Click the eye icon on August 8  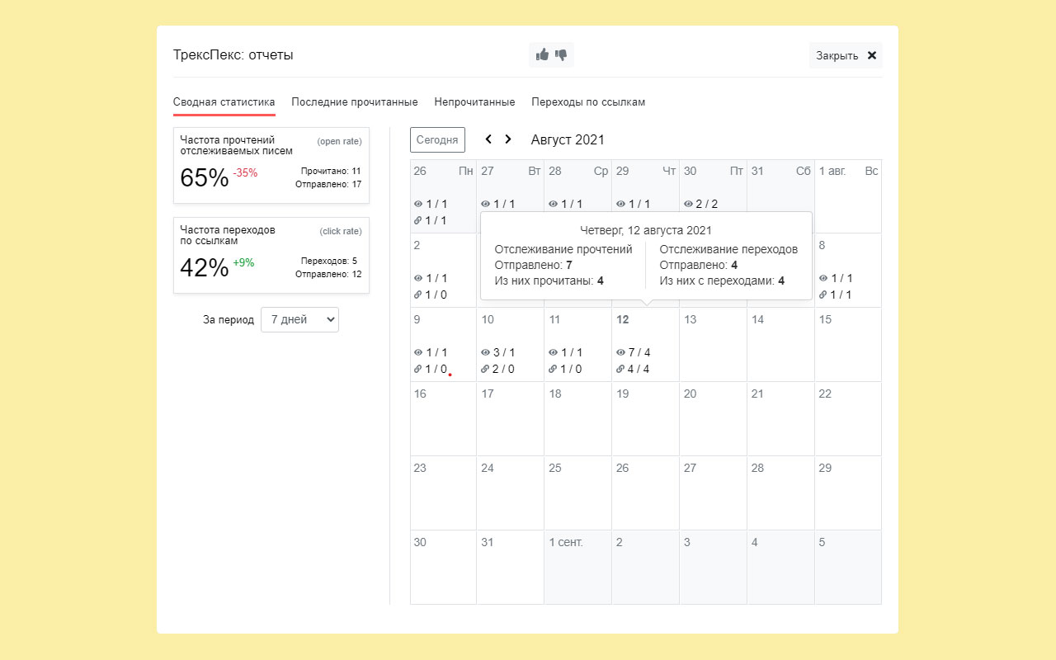click(x=823, y=278)
